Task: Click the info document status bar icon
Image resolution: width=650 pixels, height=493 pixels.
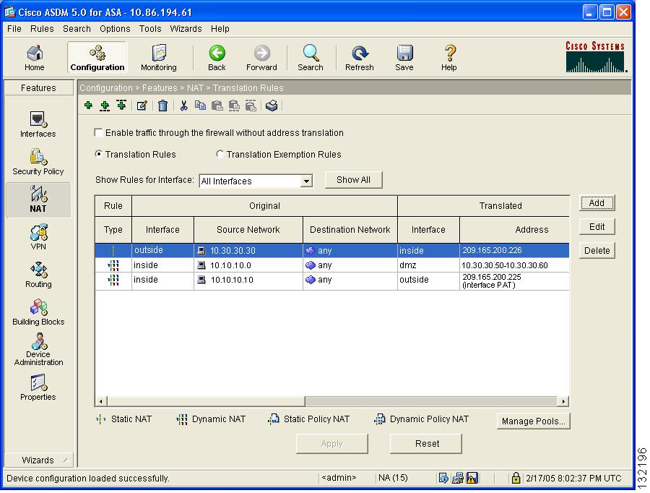Action: [x=443, y=478]
